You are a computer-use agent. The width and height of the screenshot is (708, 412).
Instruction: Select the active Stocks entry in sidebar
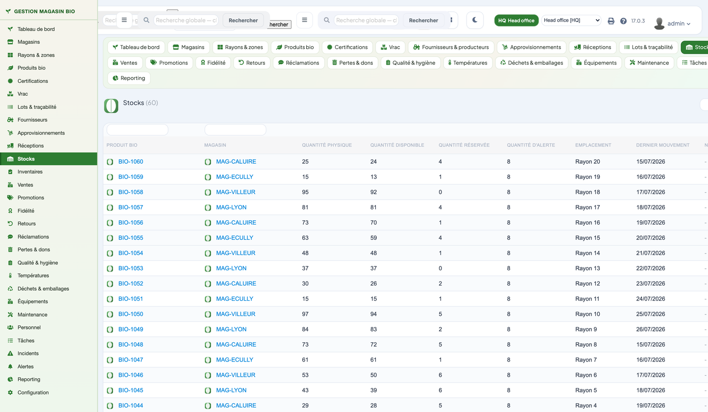pos(49,159)
